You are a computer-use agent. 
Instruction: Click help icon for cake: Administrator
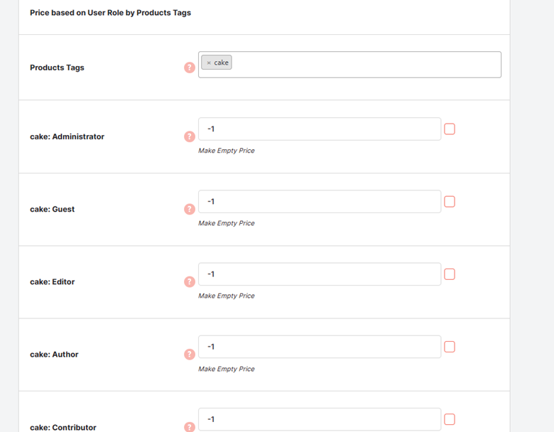point(190,136)
